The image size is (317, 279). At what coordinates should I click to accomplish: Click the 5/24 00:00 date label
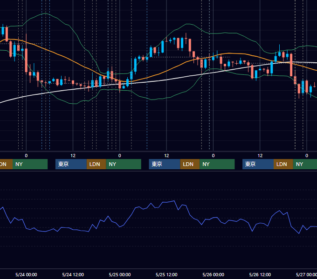point(26,274)
